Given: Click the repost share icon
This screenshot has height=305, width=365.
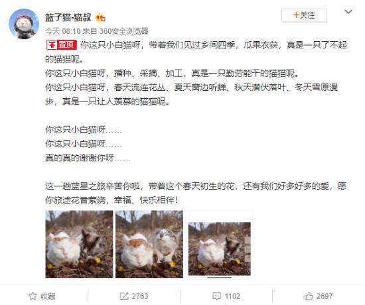Looking at the screenshot, I should [x=124, y=296].
